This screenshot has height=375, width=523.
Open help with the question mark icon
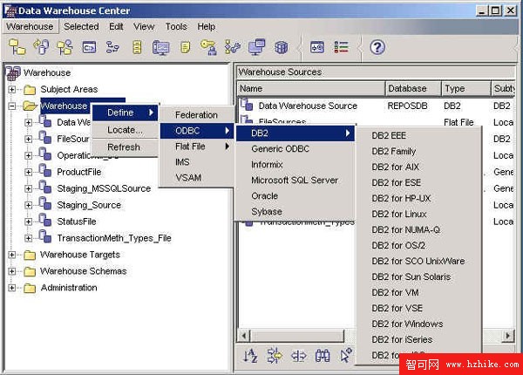[x=377, y=47]
